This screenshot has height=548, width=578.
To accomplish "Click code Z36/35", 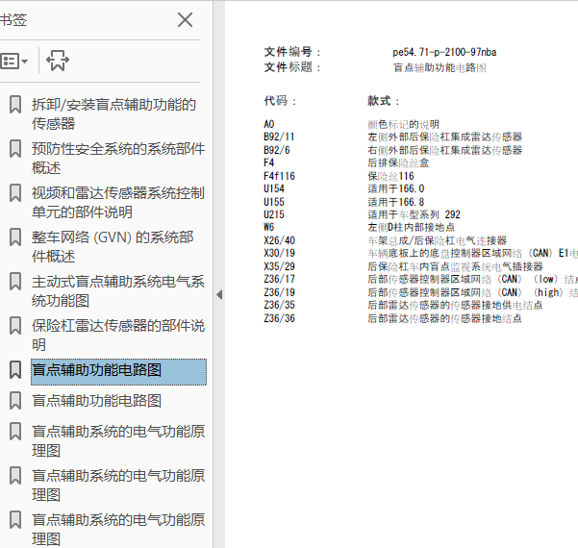I will [280, 305].
